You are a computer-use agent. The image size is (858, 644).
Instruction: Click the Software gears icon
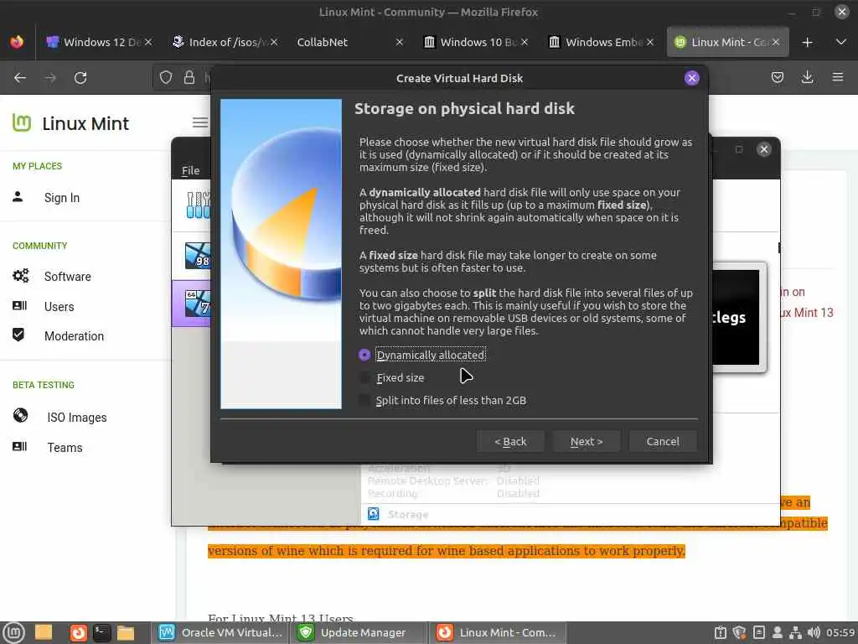[x=20, y=275]
